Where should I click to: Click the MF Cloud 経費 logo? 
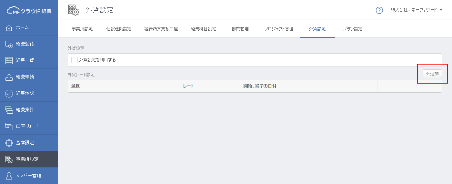pyautogui.click(x=29, y=11)
